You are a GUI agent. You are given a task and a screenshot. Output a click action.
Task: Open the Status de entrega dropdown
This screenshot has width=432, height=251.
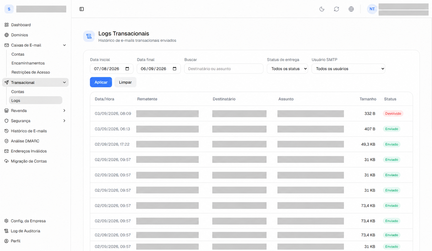tap(287, 69)
